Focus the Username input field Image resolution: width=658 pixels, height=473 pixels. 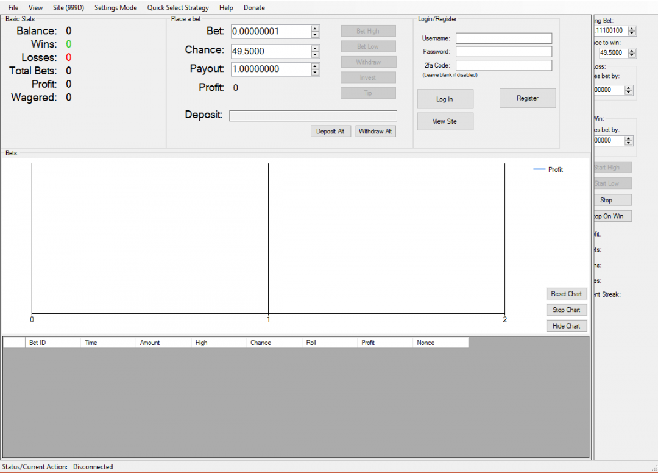pos(504,38)
